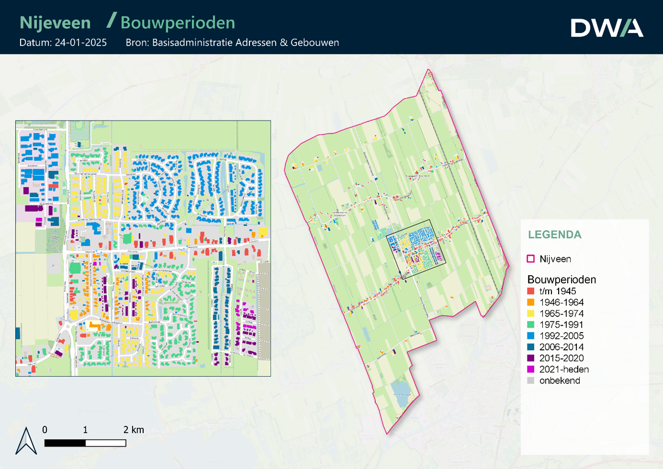Image resolution: width=663 pixels, height=469 pixels.
Task: Click the Nijveen boundary outline symbol in legend
Action: [530, 259]
